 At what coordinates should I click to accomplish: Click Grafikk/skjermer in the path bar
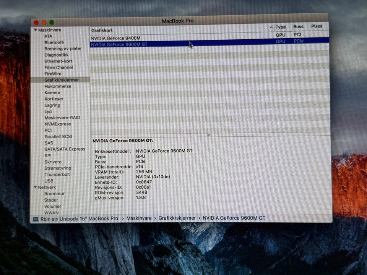(177, 218)
